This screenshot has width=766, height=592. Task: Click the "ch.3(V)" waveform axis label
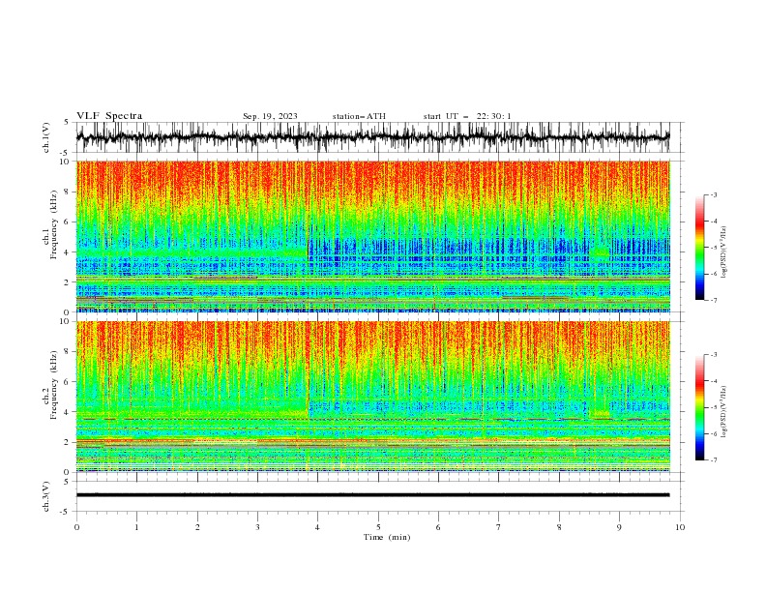(46, 496)
